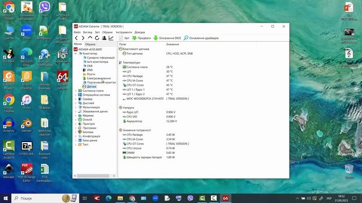Image resolution: width=362 pixels, height=203 pixels.
Task: Expand the Мультимедіа tree node
Action: pyautogui.click(x=76, y=107)
